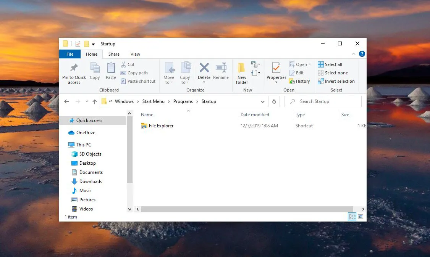Open the View ribbon tab
The height and width of the screenshot is (257, 430).
pyautogui.click(x=135, y=54)
